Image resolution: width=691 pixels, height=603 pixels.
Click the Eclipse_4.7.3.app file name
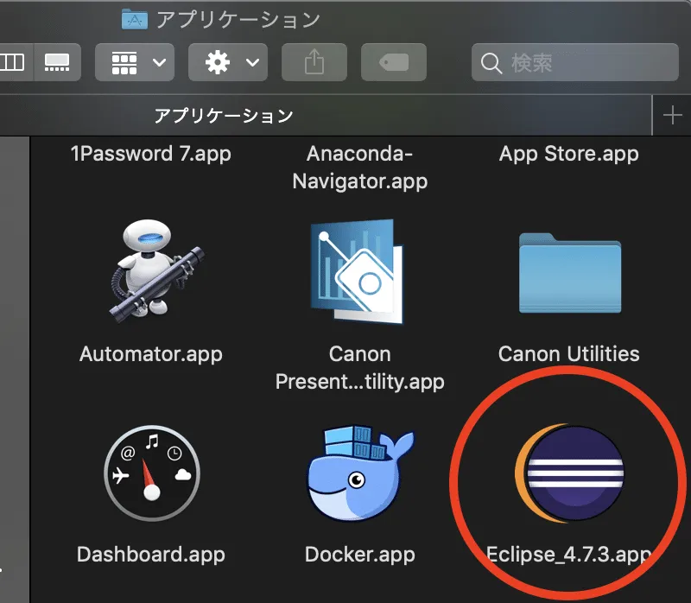(569, 554)
